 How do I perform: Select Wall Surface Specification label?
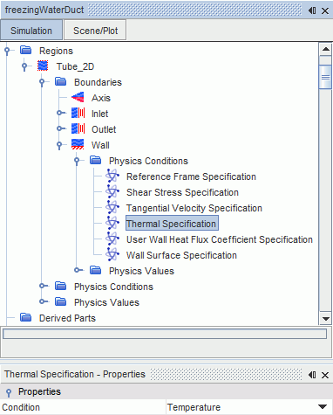coord(181,255)
